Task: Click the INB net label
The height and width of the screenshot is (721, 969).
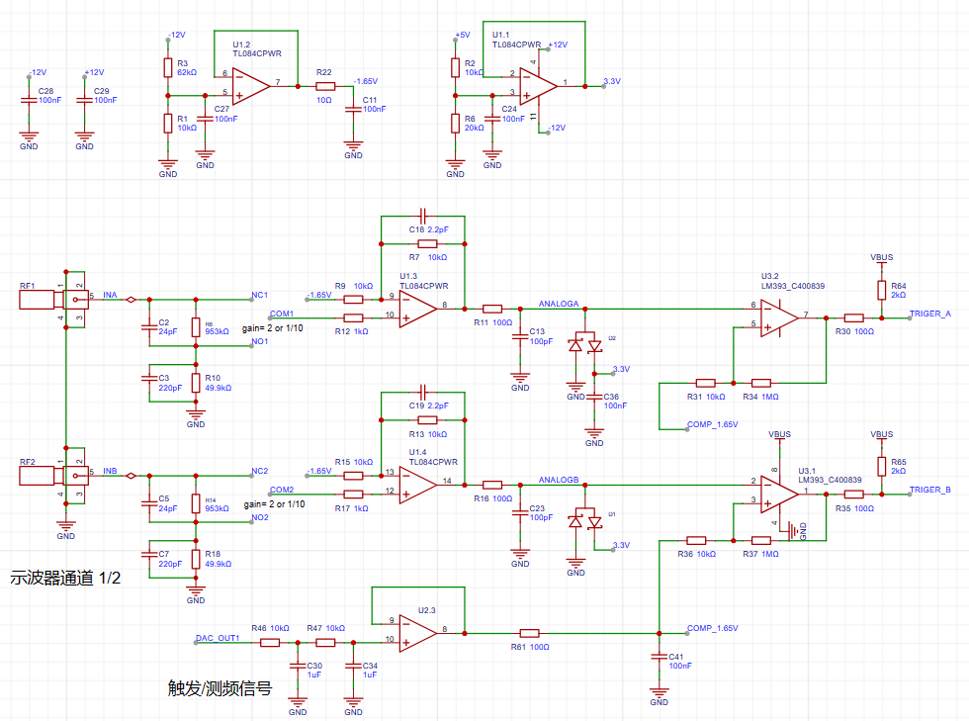Action: (110, 471)
